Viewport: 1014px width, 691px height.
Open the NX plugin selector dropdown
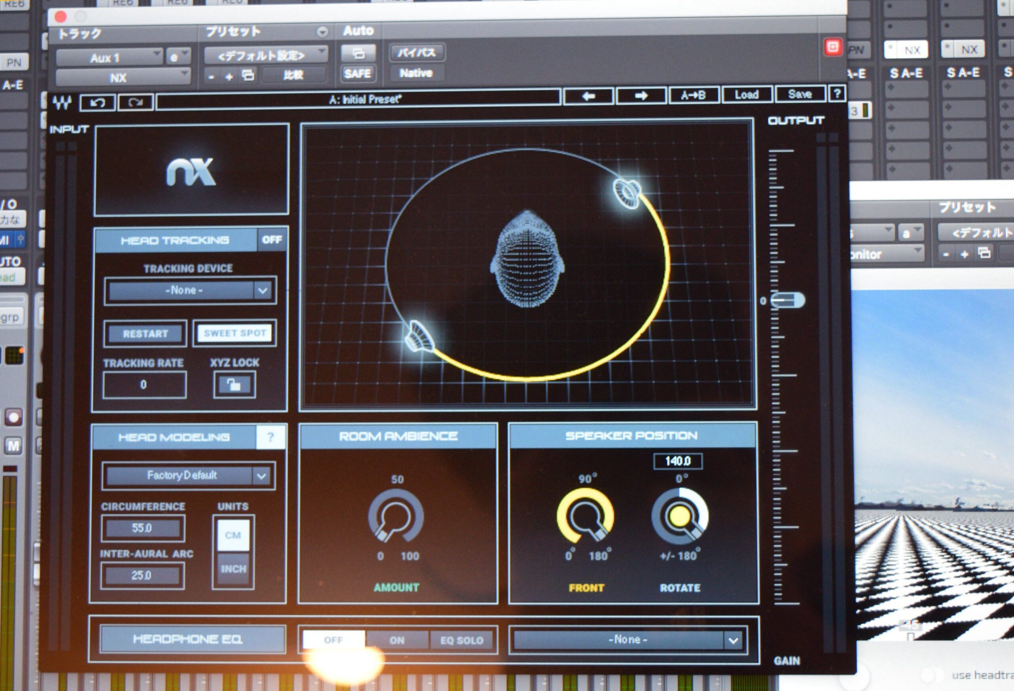coord(123,78)
